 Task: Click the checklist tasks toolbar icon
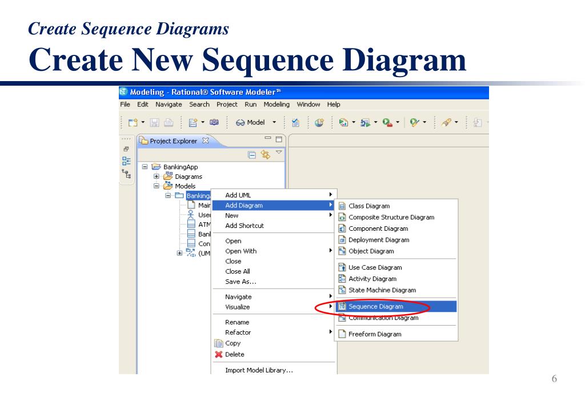pyautogui.click(x=295, y=122)
